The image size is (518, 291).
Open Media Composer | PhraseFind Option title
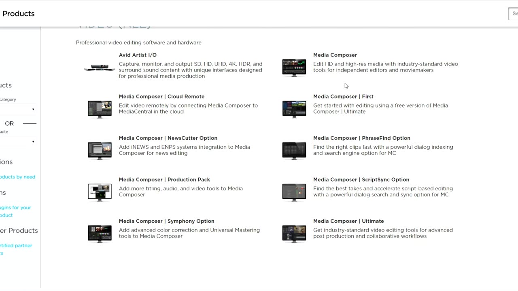click(362, 138)
